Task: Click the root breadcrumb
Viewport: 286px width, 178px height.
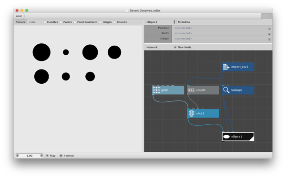Action: 19,16
